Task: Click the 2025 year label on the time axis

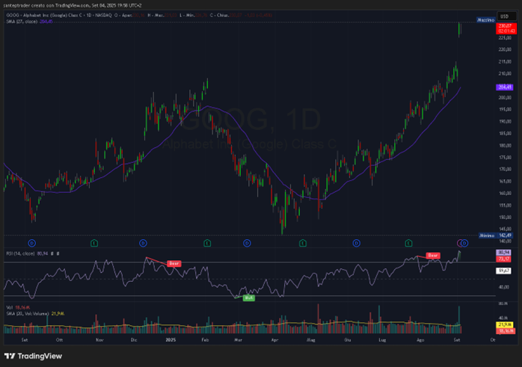Action: (171, 339)
